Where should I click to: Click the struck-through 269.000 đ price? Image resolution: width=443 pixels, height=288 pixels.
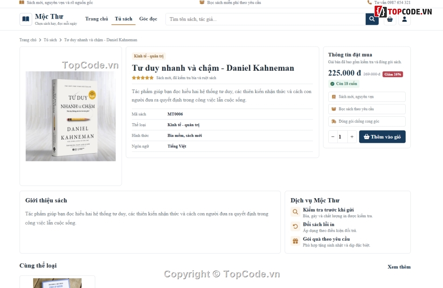[372, 74]
